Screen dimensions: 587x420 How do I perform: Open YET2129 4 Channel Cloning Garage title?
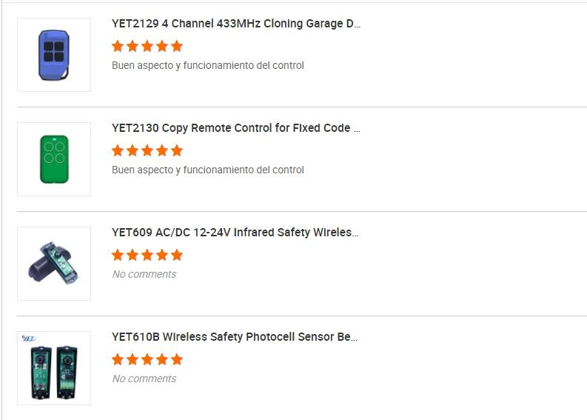[x=236, y=24]
